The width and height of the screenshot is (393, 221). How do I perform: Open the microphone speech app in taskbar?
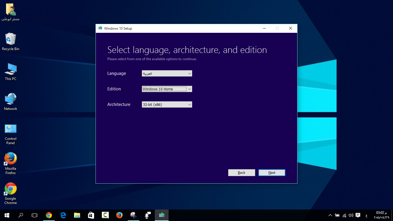tap(148, 215)
